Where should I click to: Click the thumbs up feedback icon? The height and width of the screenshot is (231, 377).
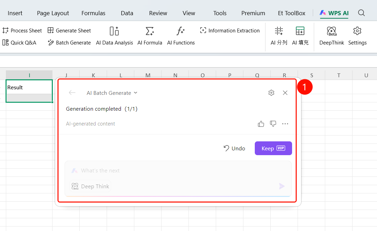(x=261, y=124)
